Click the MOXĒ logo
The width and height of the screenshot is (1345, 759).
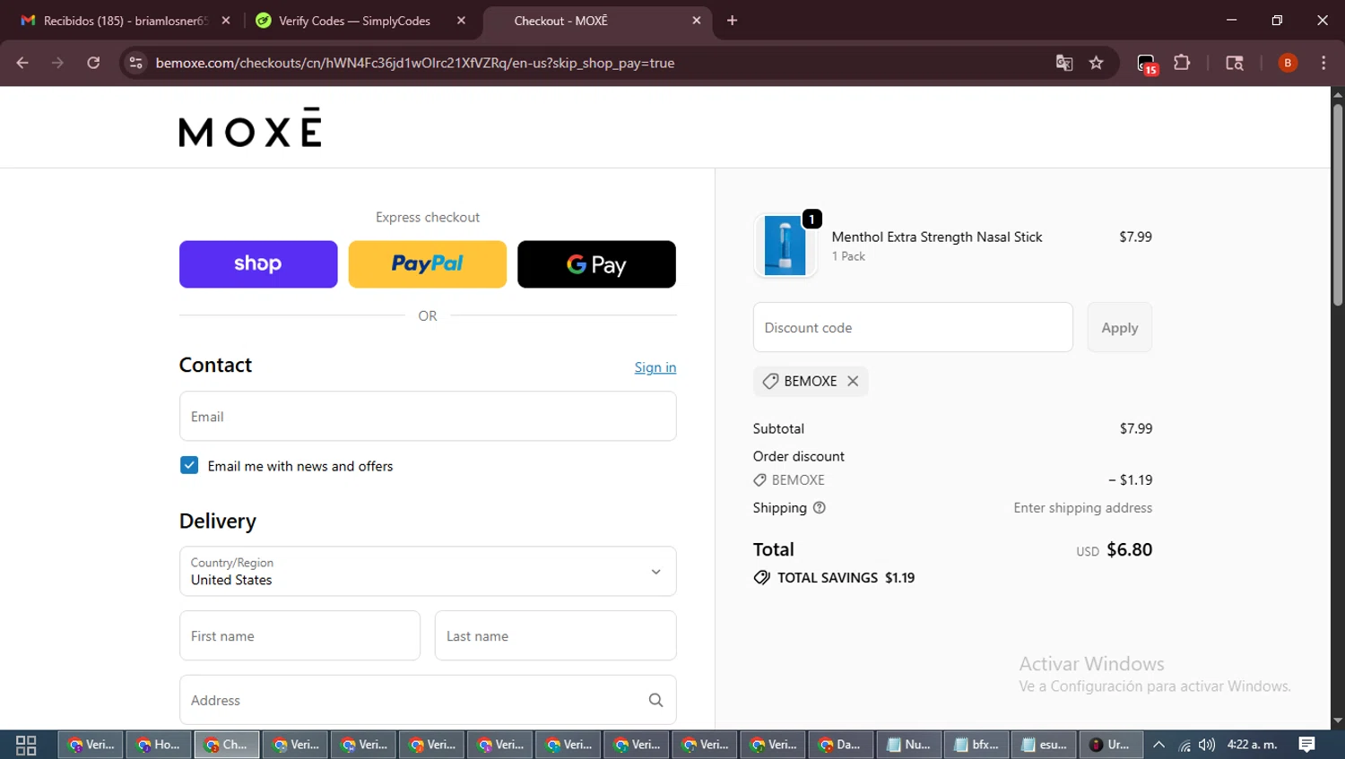tap(250, 127)
